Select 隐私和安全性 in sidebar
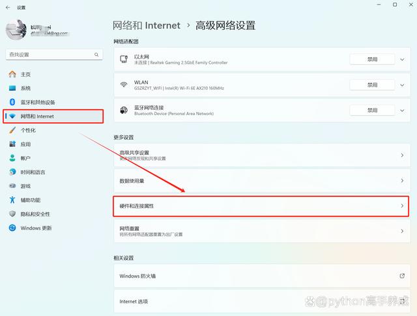 tap(53, 214)
